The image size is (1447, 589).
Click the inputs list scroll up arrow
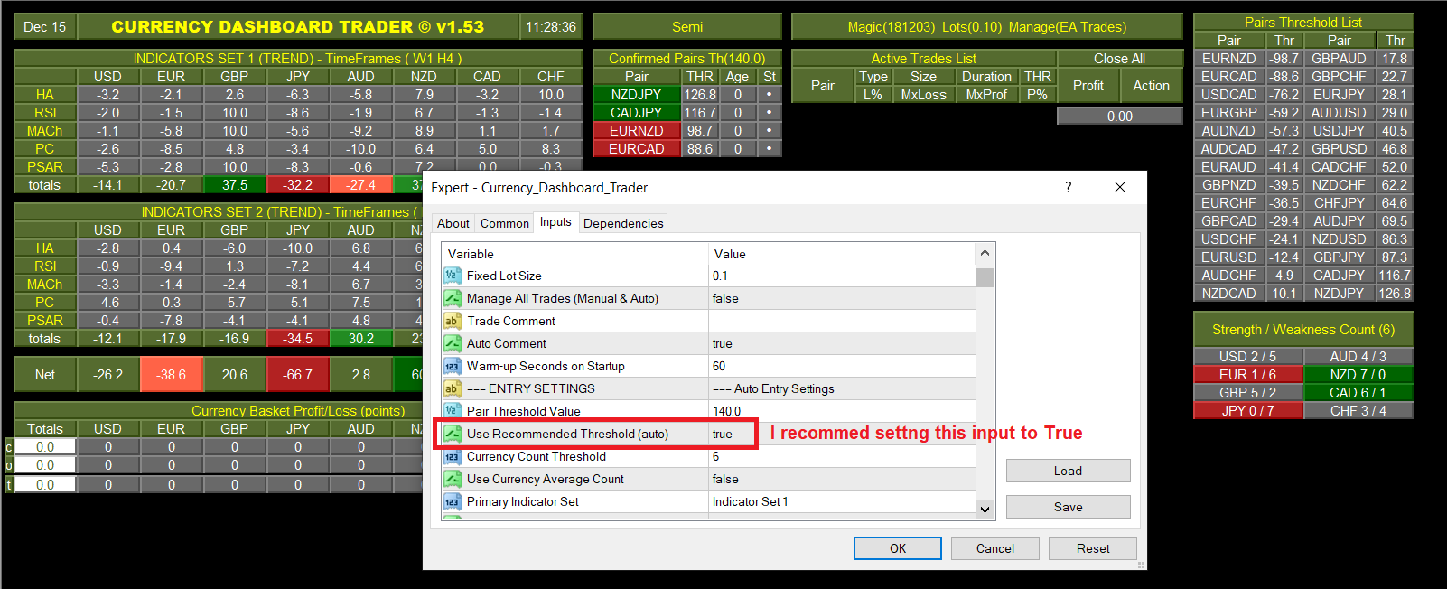[x=985, y=253]
